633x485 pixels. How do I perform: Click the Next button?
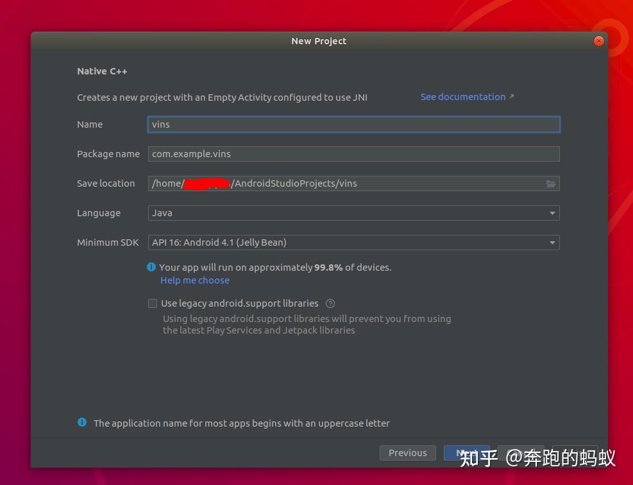[x=467, y=453]
